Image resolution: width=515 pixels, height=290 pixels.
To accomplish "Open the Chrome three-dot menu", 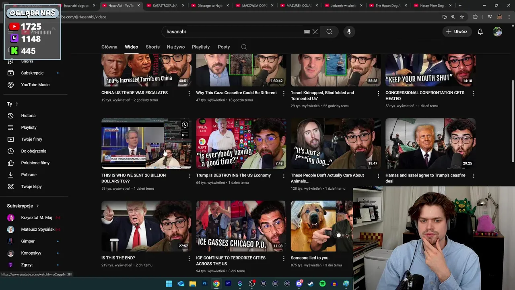I will click(x=509, y=17).
